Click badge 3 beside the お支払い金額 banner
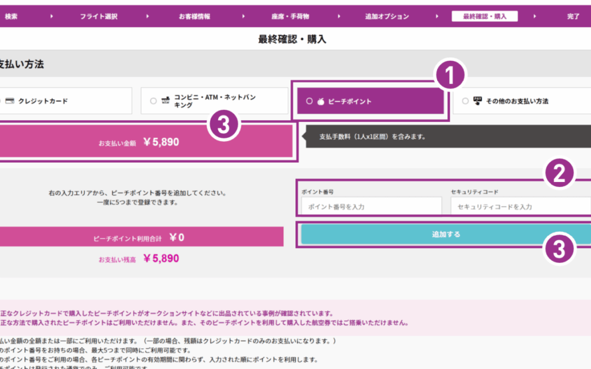The height and width of the screenshot is (369, 591). (x=223, y=128)
